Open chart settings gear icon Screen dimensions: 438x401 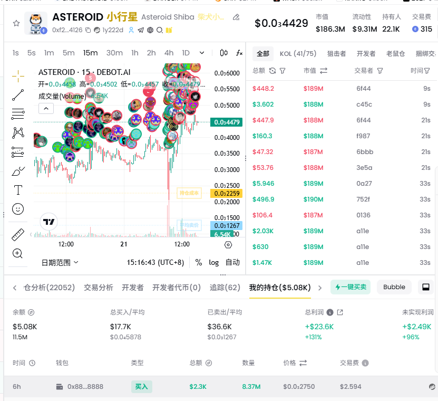tap(228, 245)
